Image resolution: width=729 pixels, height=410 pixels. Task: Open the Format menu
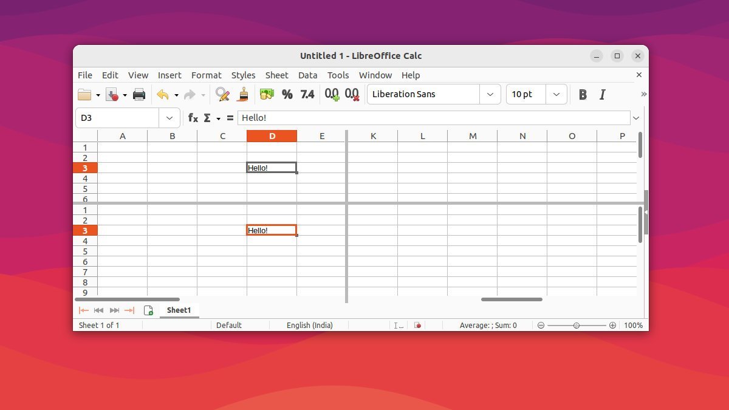coord(206,75)
